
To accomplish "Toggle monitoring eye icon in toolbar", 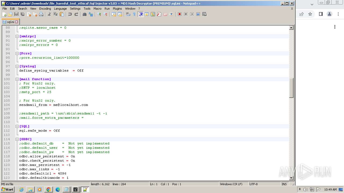I will coord(171,14).
